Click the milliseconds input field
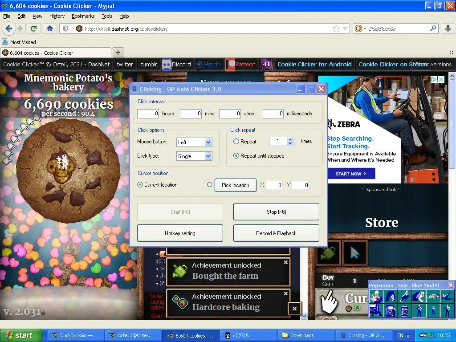Image resolution: width=456 pixels, height=342 pixels. [273, 114]
